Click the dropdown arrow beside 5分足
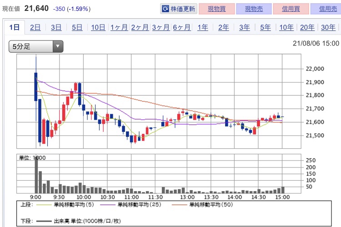The height and width of the screenshot is (227, 341). click(x=58, y=46)
